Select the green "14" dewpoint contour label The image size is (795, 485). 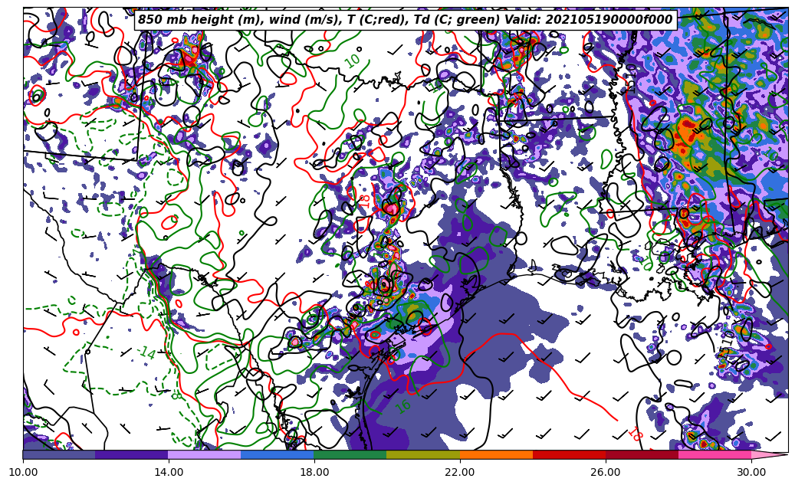[x=147, y=353]
